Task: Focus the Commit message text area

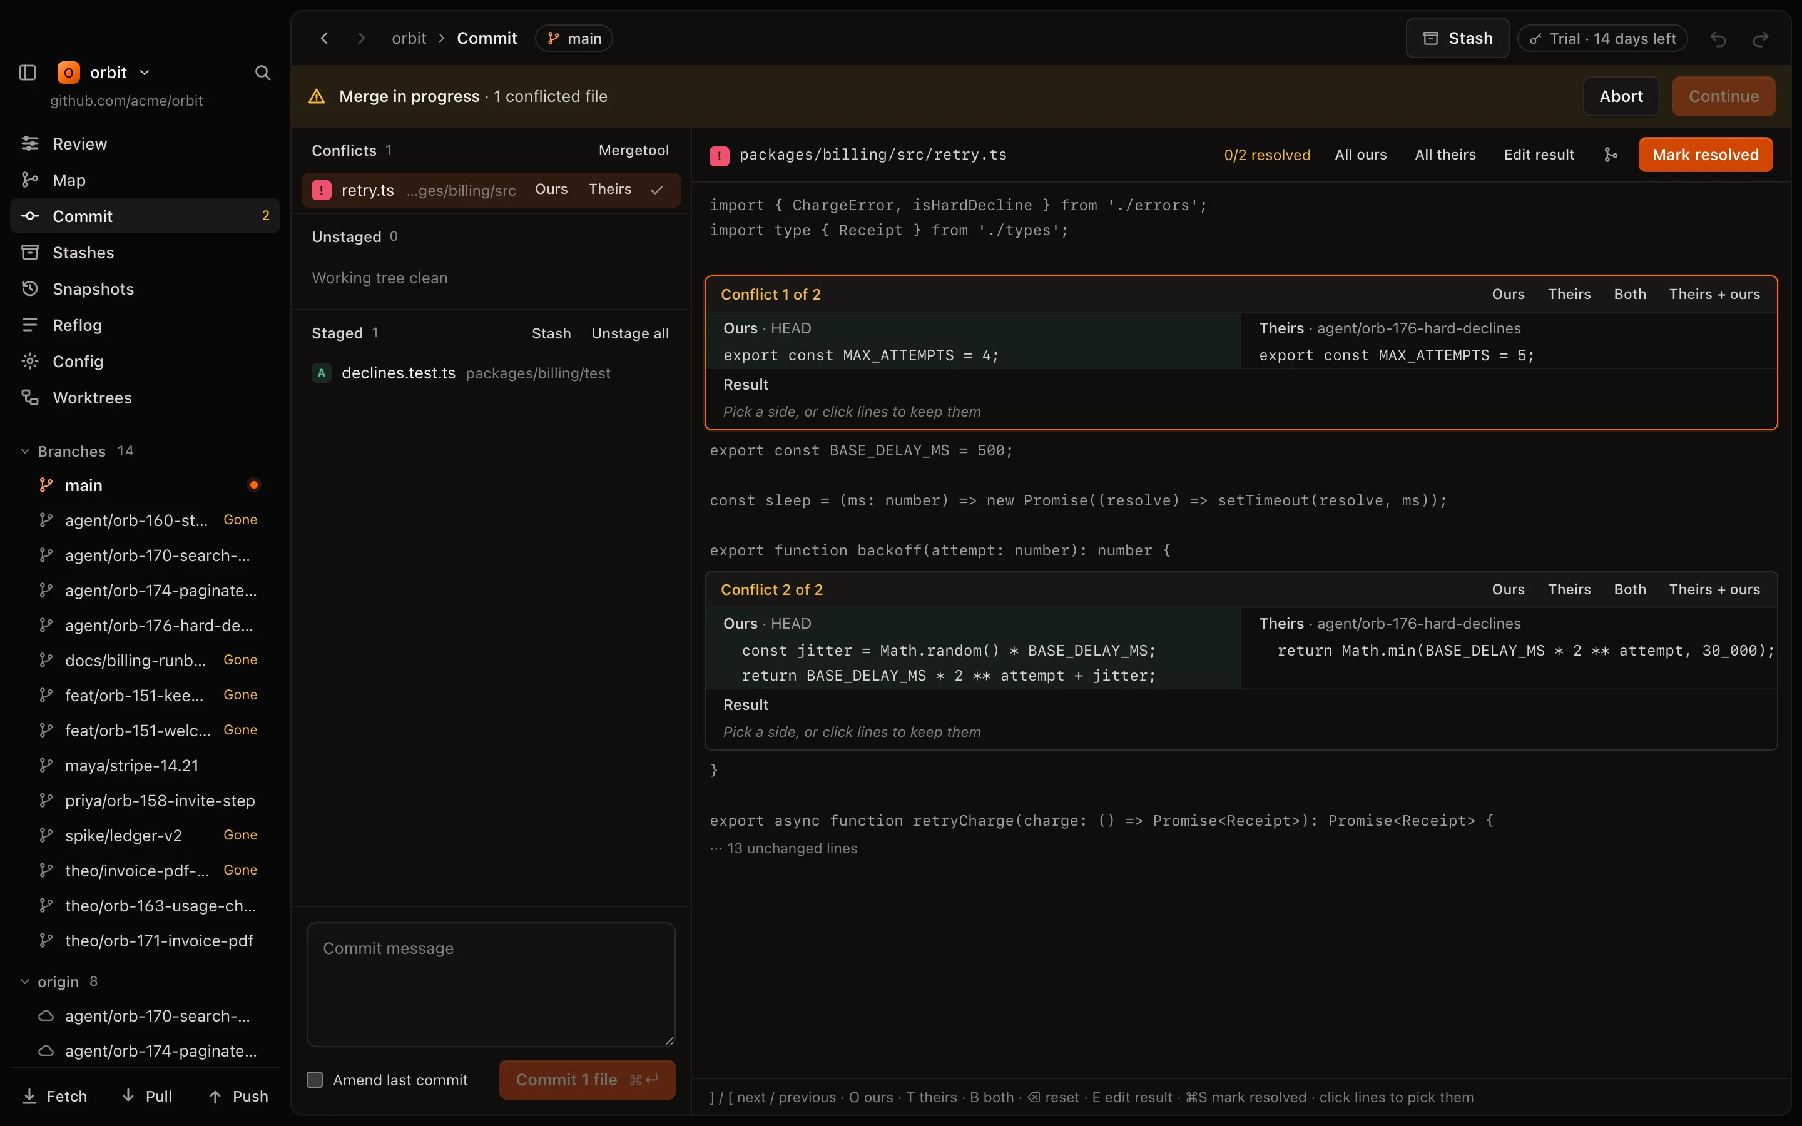Action: (491, 985)
